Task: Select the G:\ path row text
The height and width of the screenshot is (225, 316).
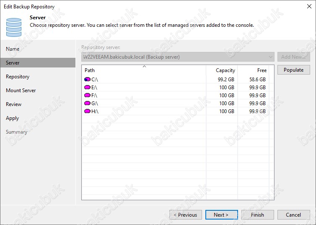Action: click(x=95, y=103)
